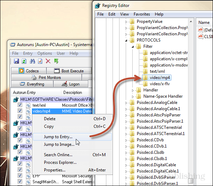Select the video/x-flv folder icon in Registry tree
Image resolution: width=213 pixels, height=186 pixels.
[x=145, y=84]
